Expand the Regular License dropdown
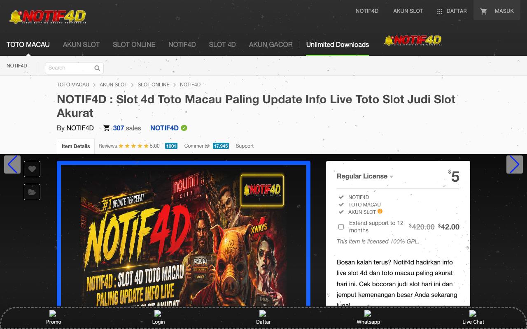The width and height of the screenshot is (527, 329). 365,176
